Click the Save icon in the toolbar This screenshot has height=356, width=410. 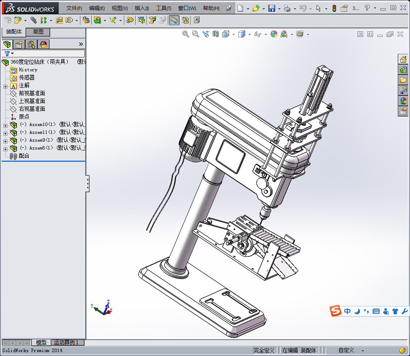pyautogui.click(x=271, y=8)
